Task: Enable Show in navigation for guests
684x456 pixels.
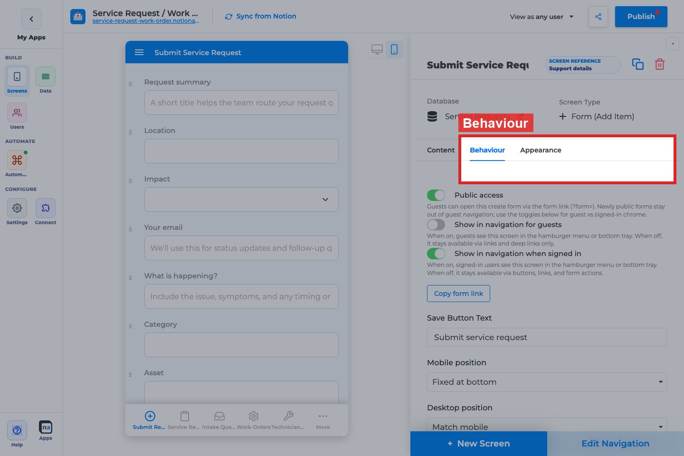Action: pos(436,225)
